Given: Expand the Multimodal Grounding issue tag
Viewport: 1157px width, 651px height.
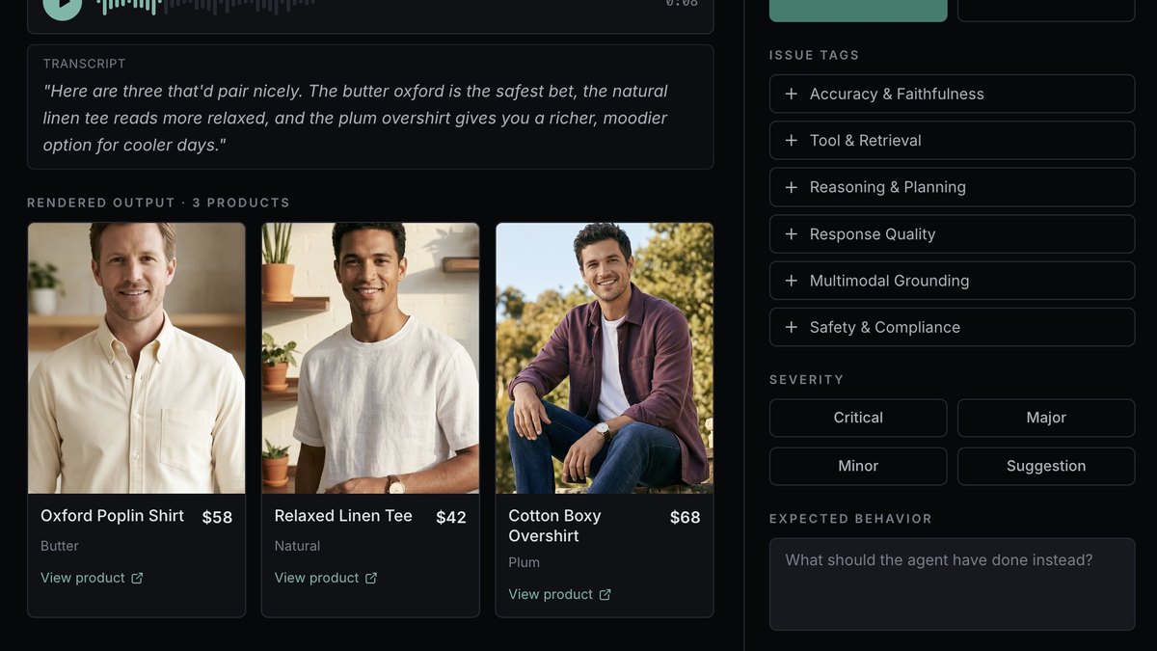Looking at the screenshot, I should [x=952, y=281].
